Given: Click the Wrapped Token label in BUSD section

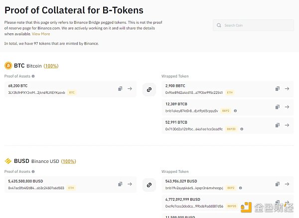Looking at the screenshot, I should (x=175, y=172).
